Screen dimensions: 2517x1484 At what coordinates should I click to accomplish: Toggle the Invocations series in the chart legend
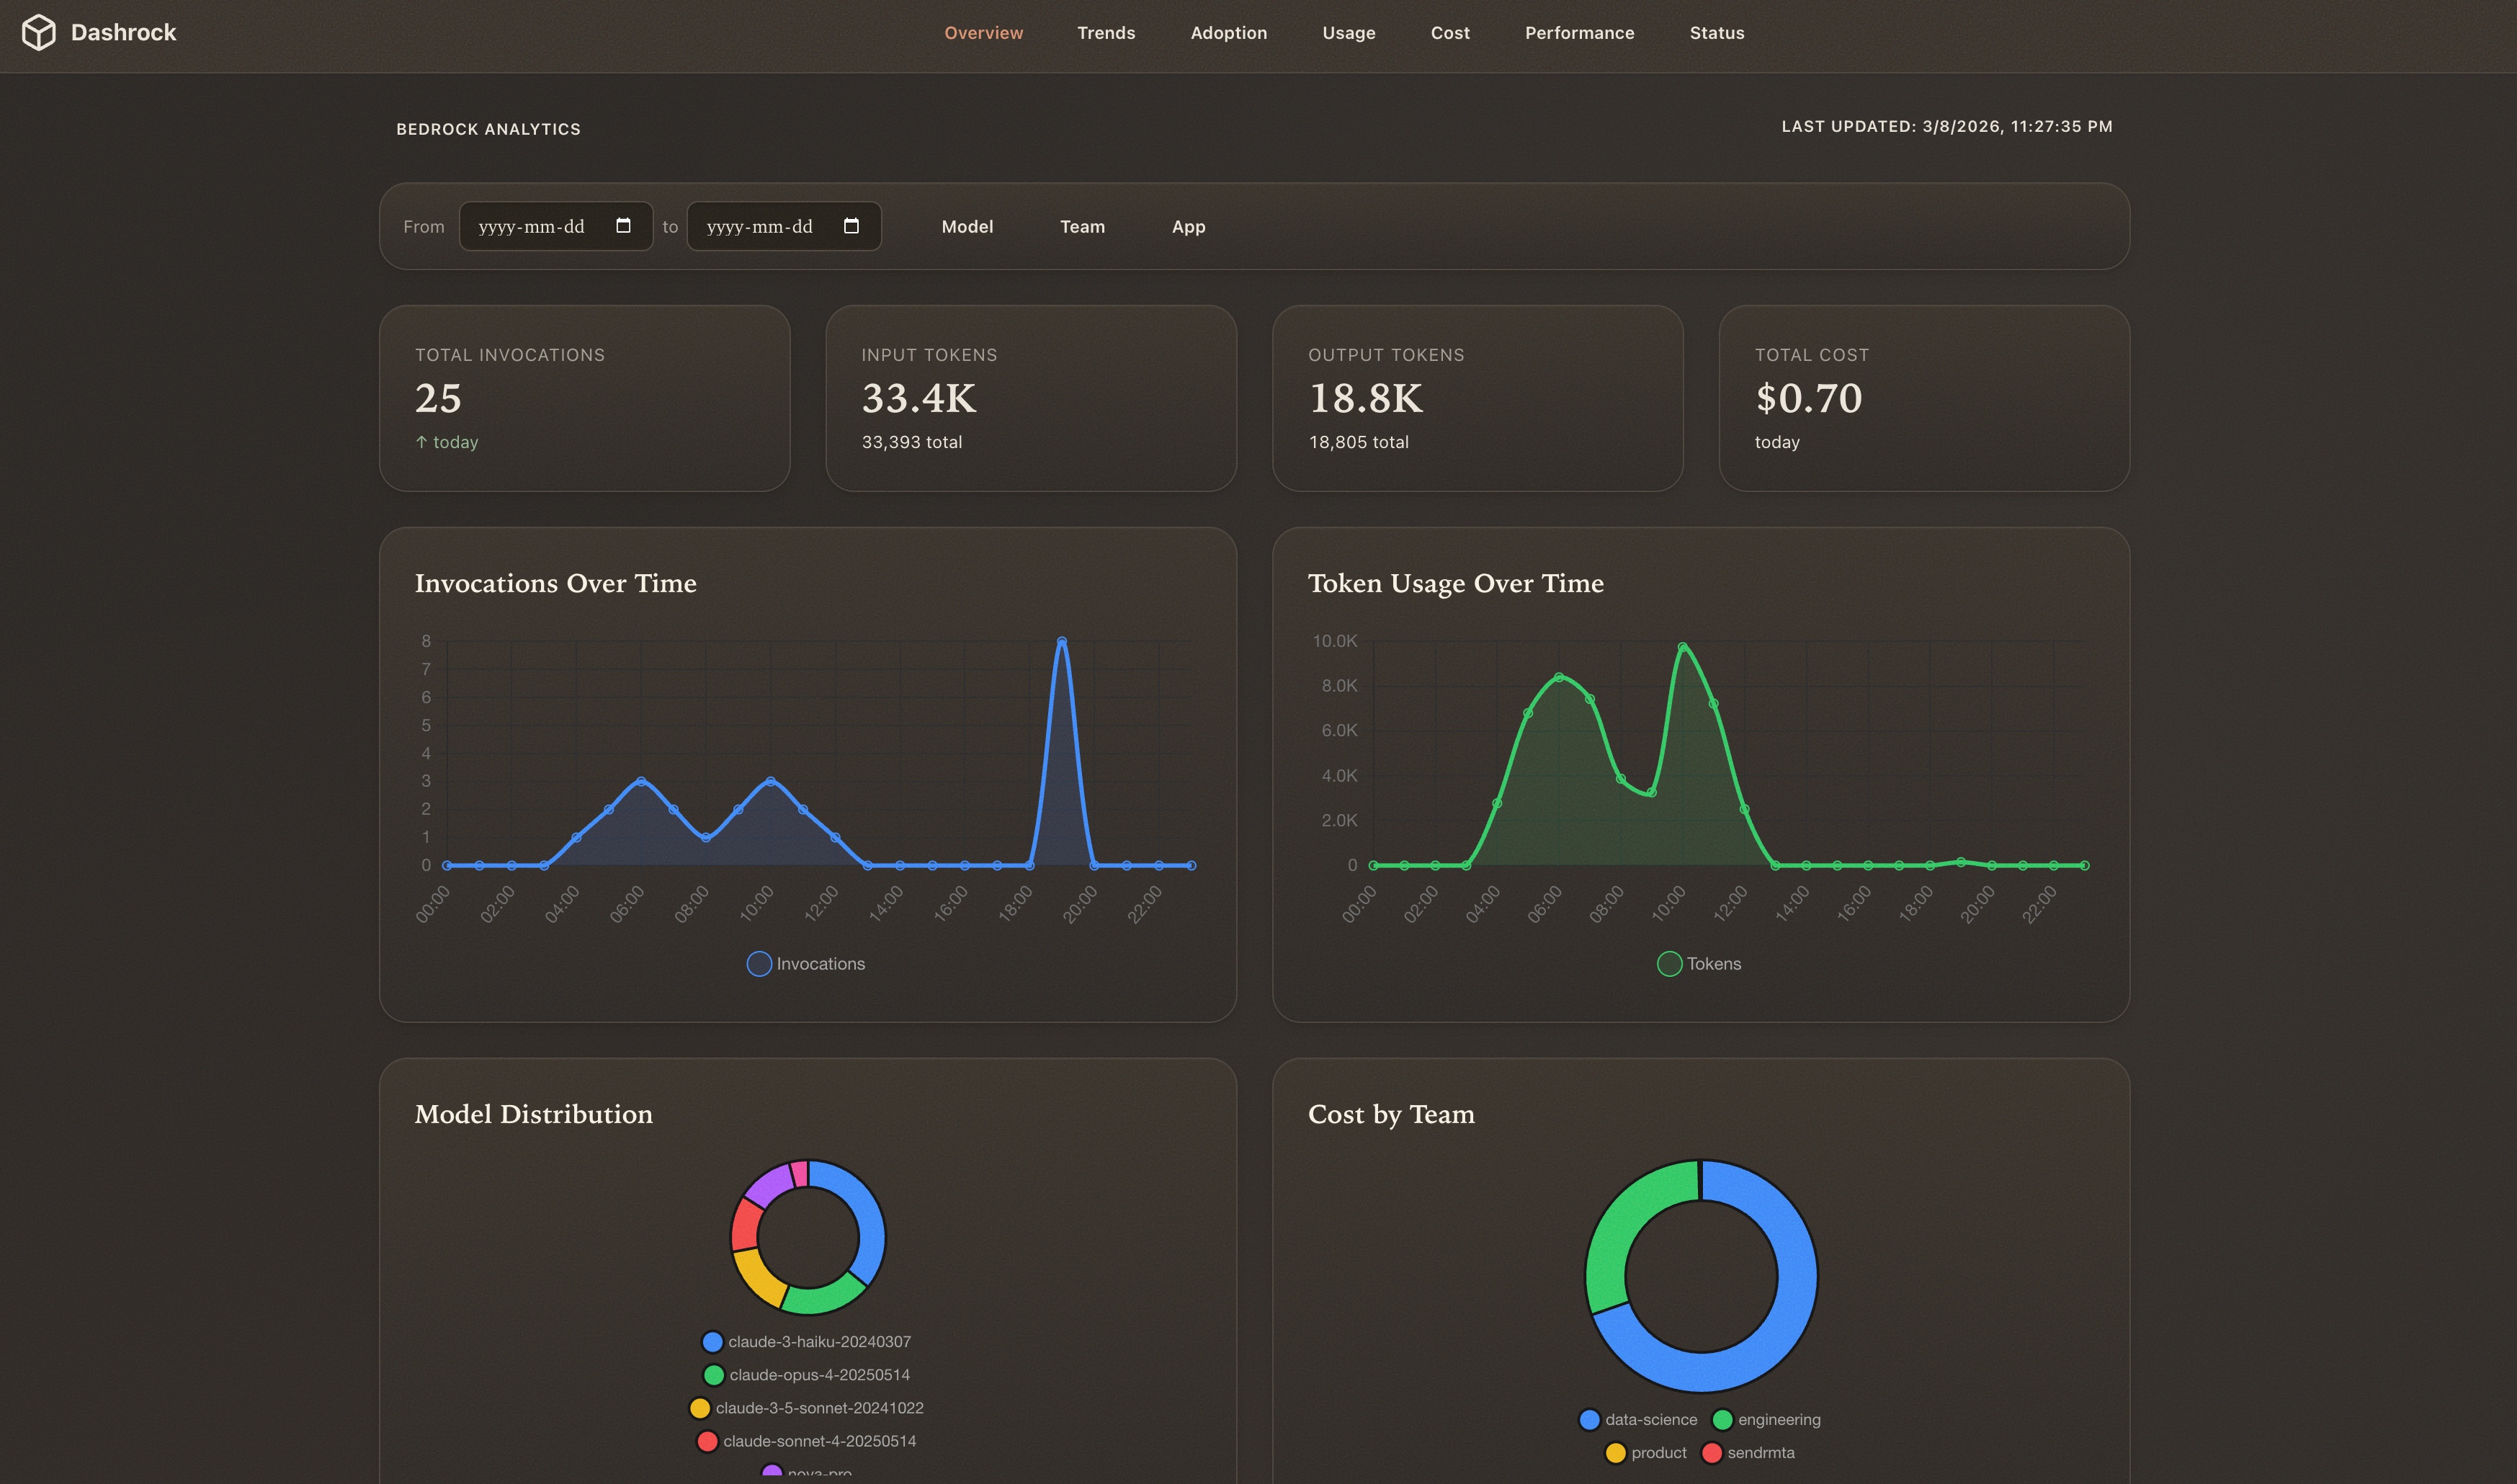point(805,963)
